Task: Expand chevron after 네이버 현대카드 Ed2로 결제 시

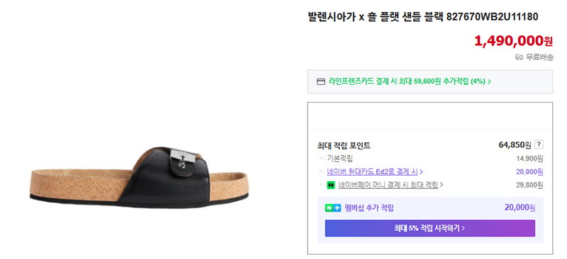Action: [x=421, y=171]
